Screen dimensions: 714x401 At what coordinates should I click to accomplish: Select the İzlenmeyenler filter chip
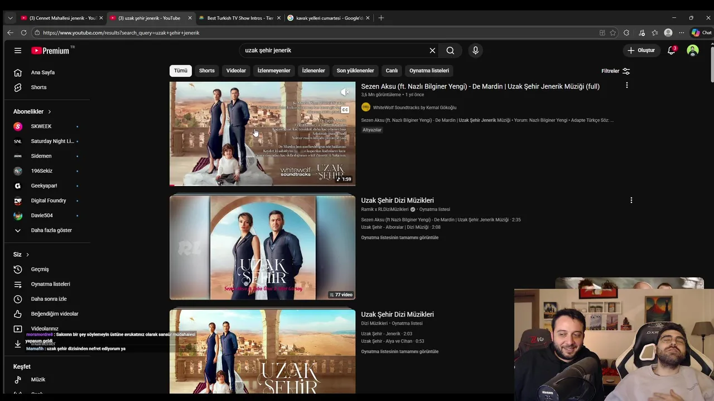click(274, 71)
